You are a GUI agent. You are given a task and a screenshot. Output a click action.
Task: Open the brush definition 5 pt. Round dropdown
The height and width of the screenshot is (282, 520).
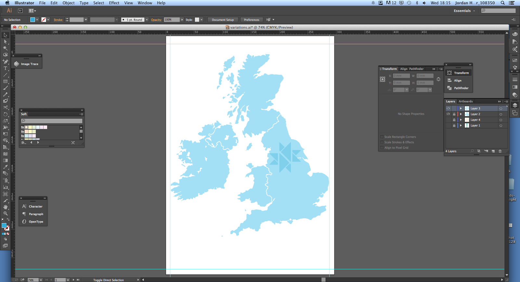click(147, 20)
